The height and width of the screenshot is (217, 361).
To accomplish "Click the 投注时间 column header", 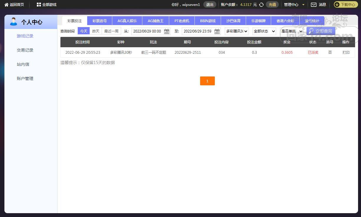I will point(83,42).
